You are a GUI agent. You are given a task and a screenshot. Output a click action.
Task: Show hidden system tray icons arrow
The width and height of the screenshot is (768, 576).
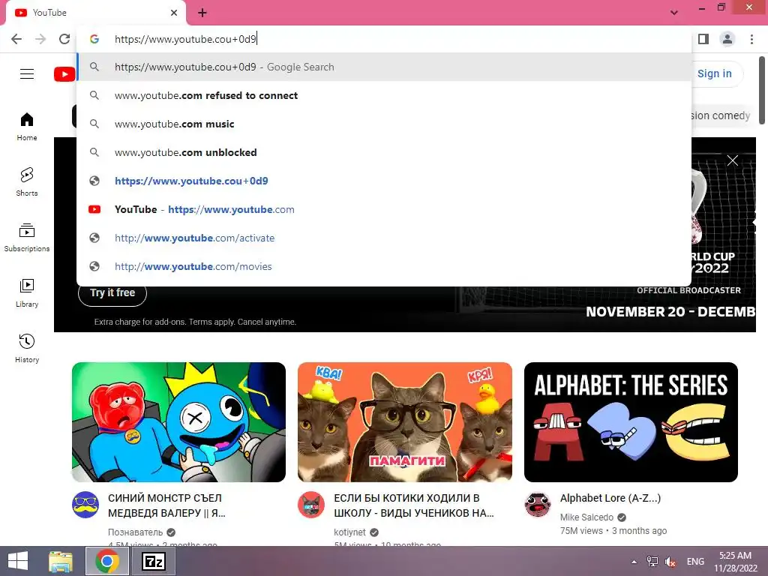[x=634, y=562]
